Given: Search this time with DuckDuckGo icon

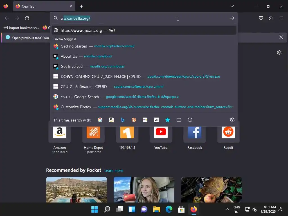Looking at the screenshot, I should tap(134, 120).
